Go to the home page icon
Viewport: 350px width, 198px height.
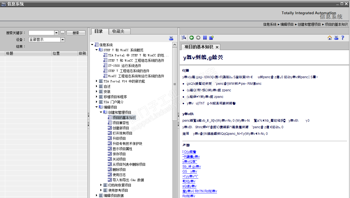pyautogui.click(x=330, y=38)
